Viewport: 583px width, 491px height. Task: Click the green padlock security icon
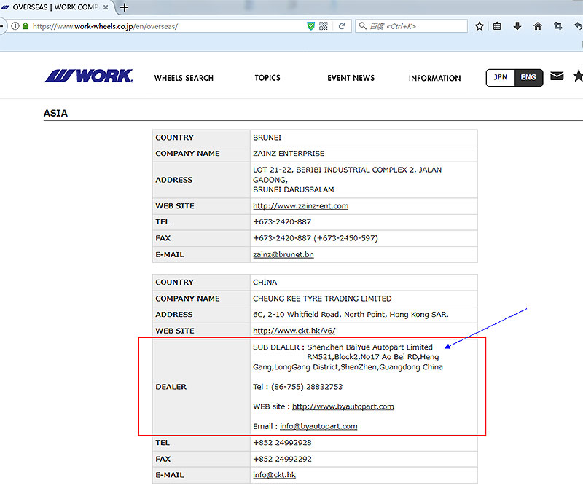tap(26, 26)
